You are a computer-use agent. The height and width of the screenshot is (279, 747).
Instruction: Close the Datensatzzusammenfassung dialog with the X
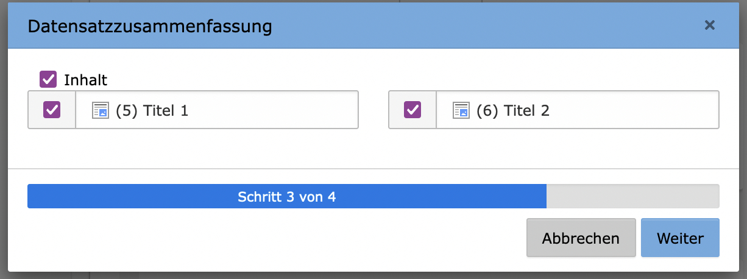pos(709,26)
